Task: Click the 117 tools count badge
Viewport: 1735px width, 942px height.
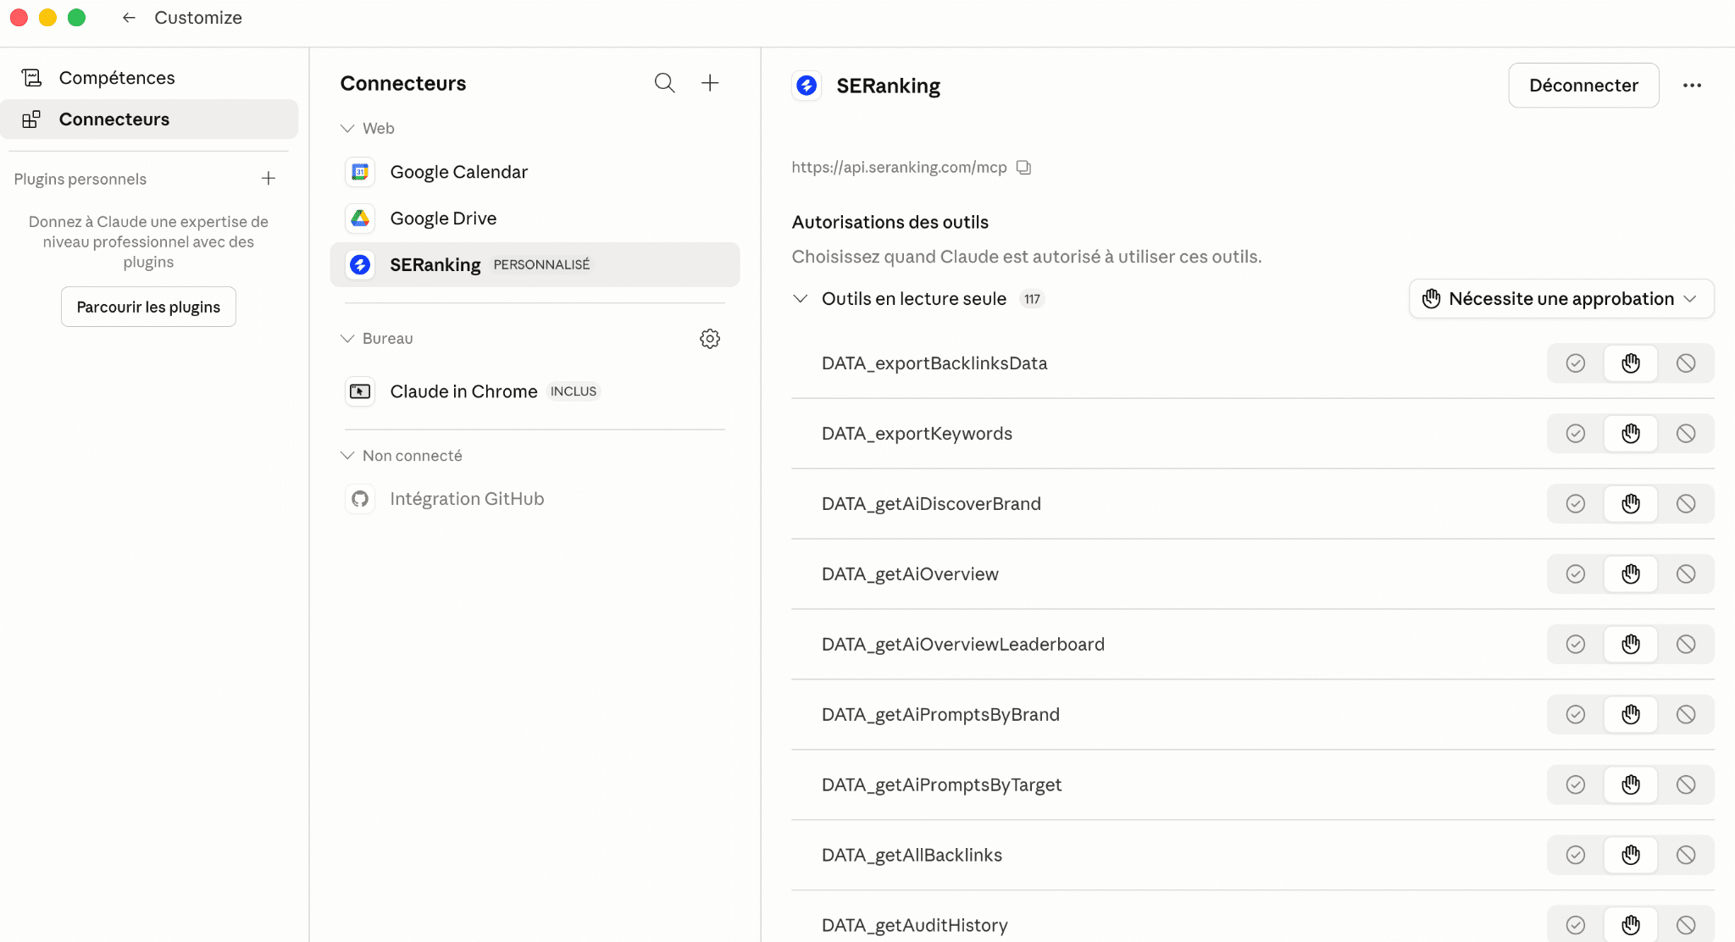Action: point(1032,299)
